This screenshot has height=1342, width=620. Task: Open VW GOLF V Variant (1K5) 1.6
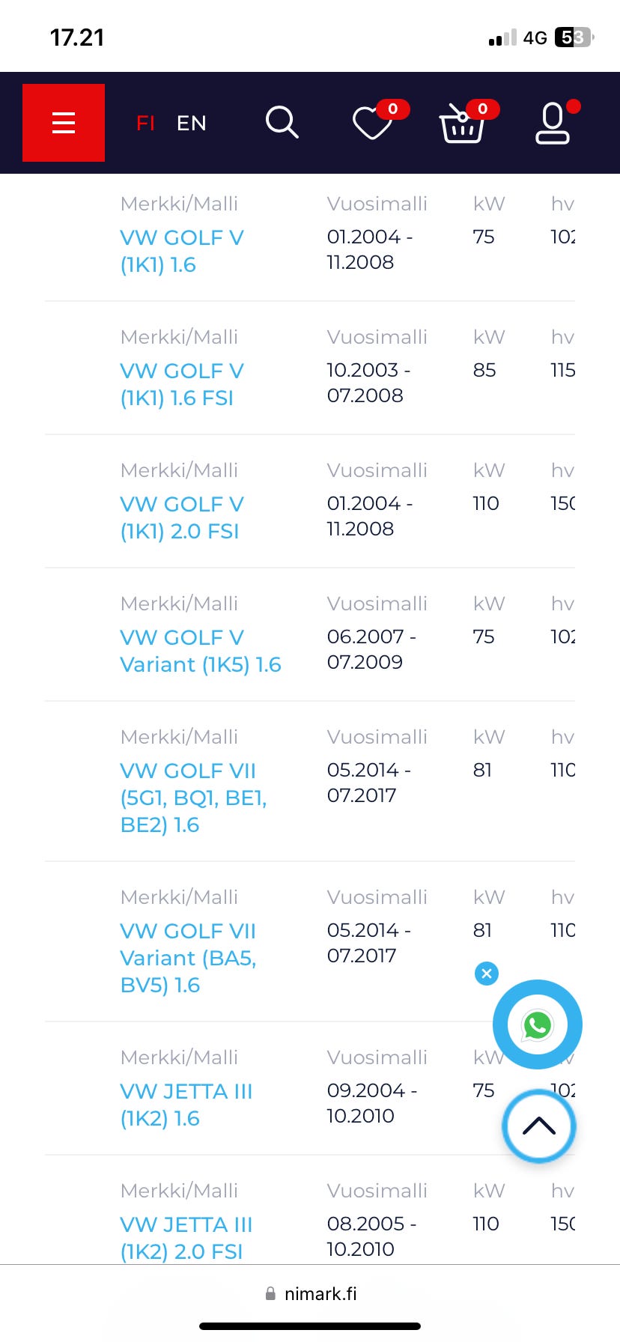click(x=200, y=651)
